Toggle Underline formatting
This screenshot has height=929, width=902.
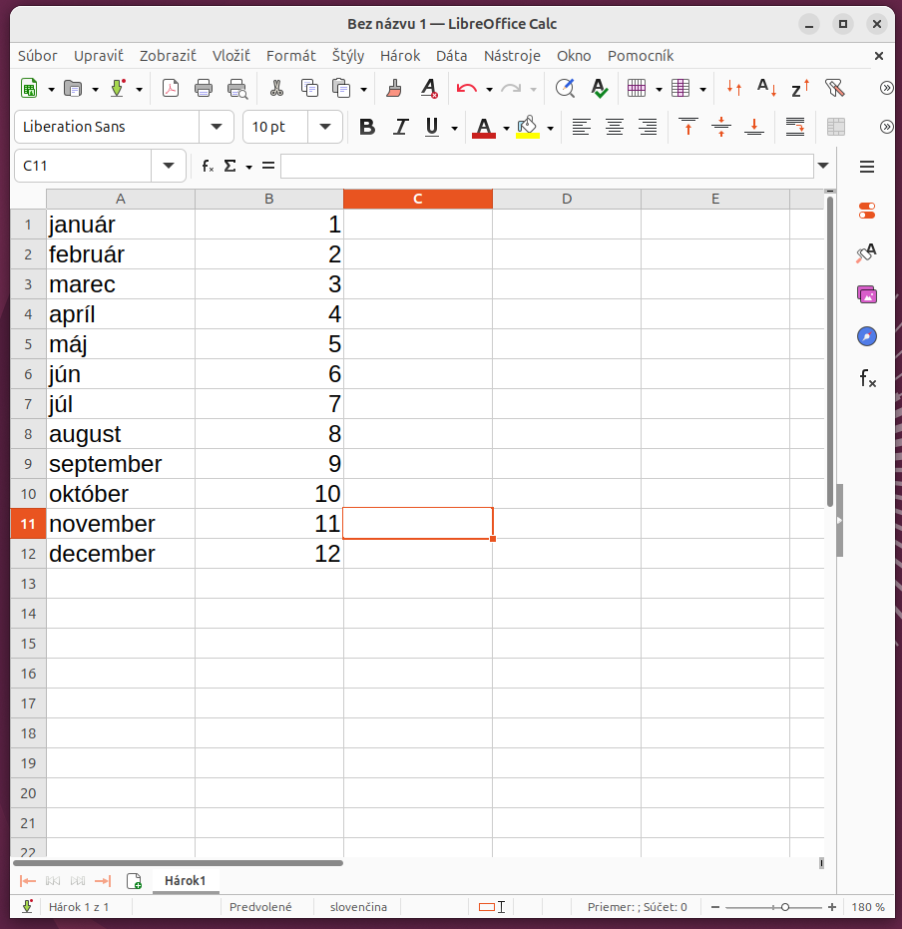coord(432,127)
